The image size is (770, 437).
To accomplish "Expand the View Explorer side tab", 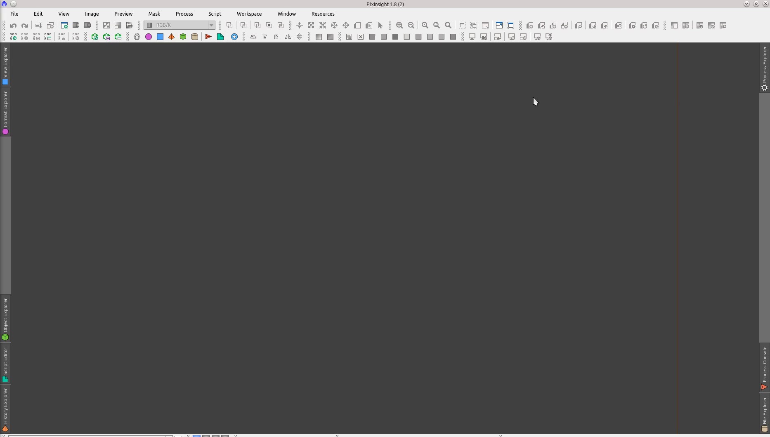I will tap(5, 66).
